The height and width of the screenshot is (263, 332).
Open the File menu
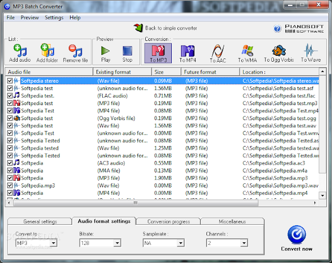[x=10, y=18]
